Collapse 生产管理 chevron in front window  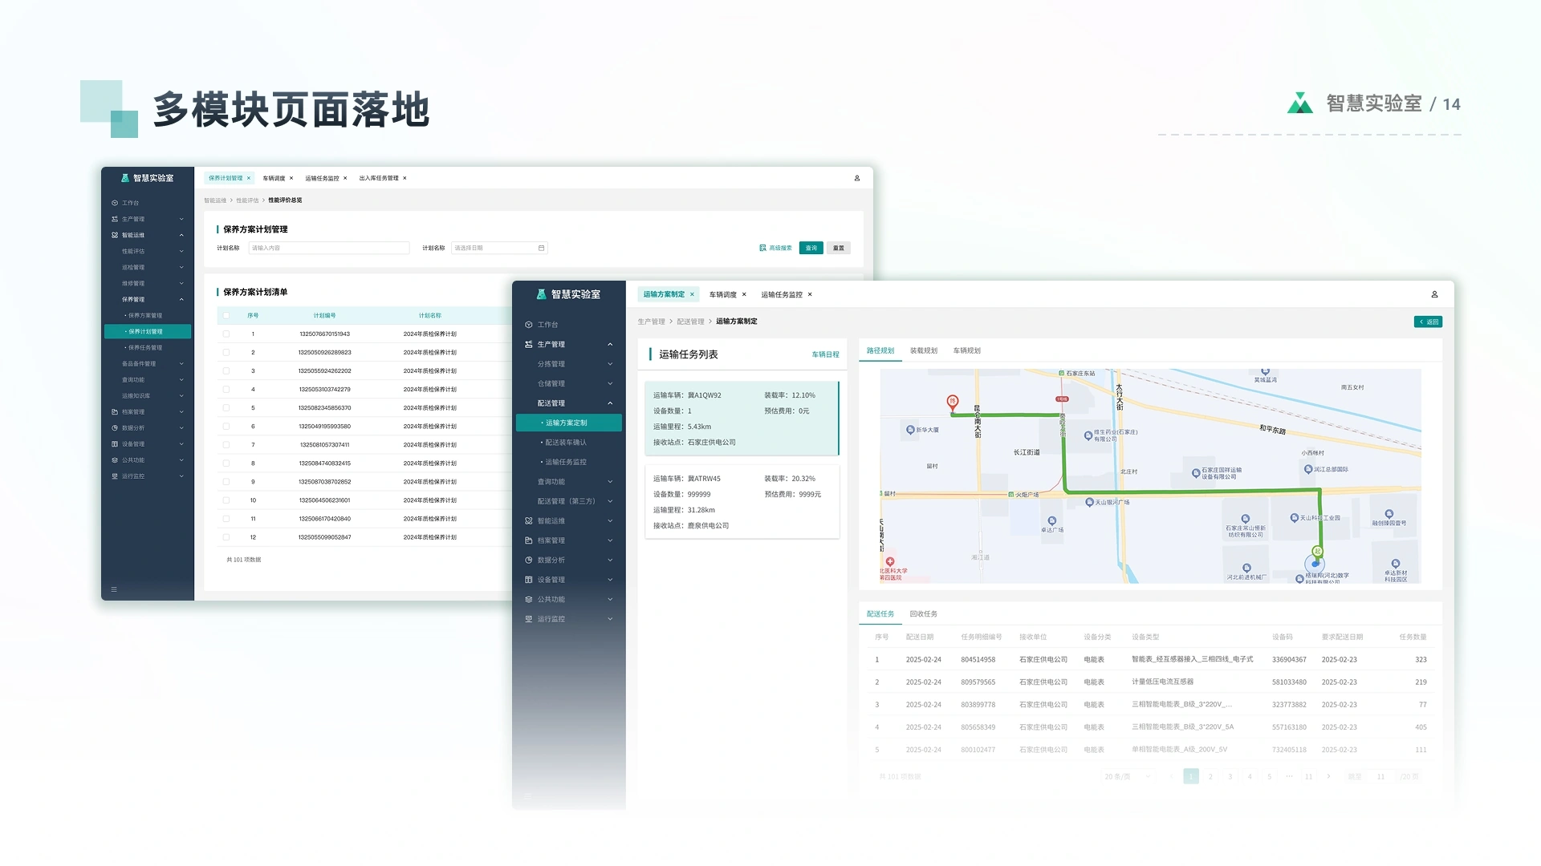click(610, 344)
